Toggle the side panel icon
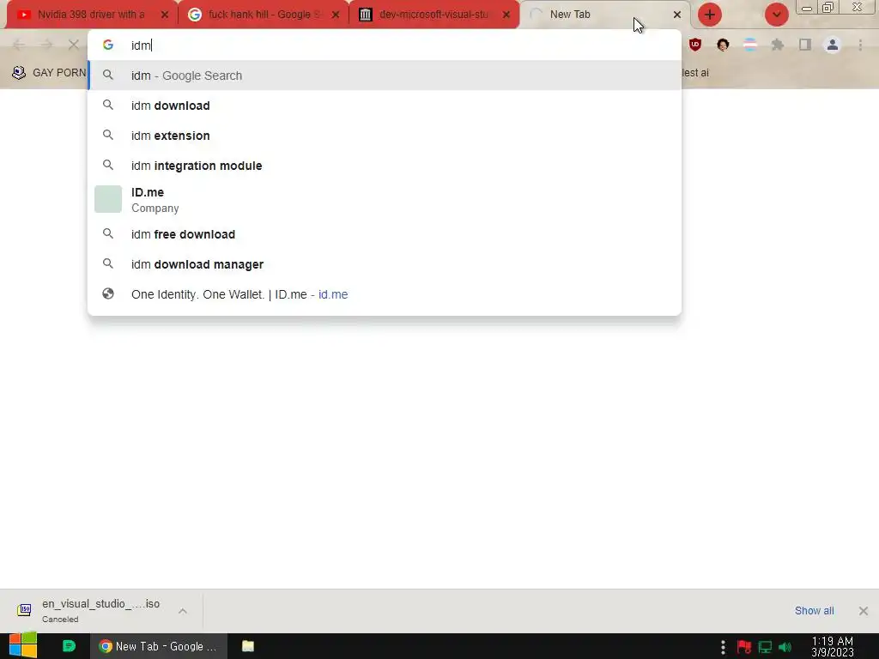This screenshot has height=659, width=879. (805, 45)
